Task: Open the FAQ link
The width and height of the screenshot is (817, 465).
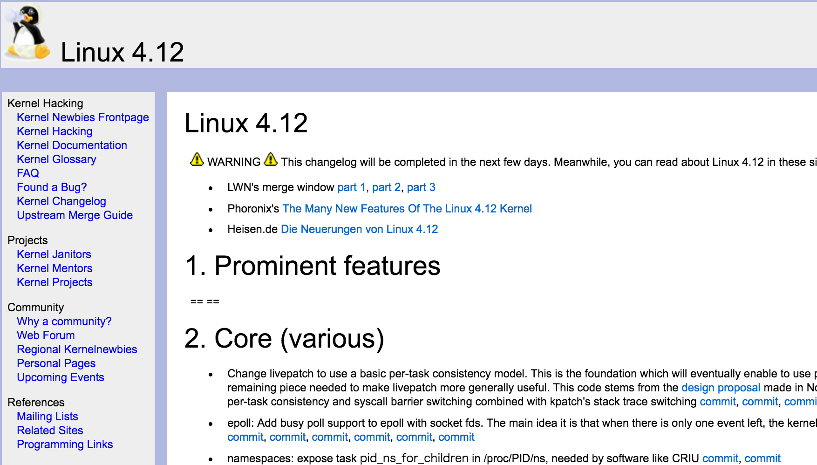Action: [x=28, y=173]
